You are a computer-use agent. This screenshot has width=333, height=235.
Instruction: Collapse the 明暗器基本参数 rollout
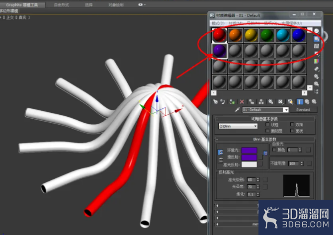tap(264, 119)
